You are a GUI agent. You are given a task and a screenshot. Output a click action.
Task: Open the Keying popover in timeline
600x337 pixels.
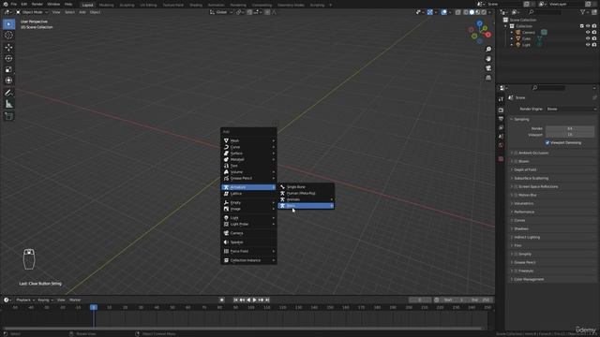(x=45, y=300)
